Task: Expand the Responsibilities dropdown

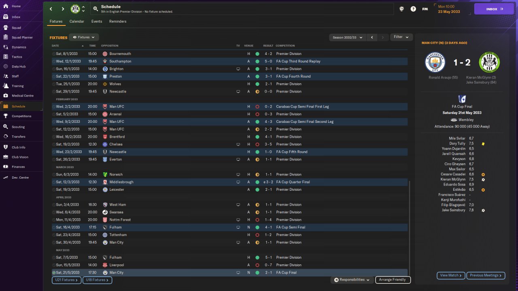Action: tap(352, 280)
